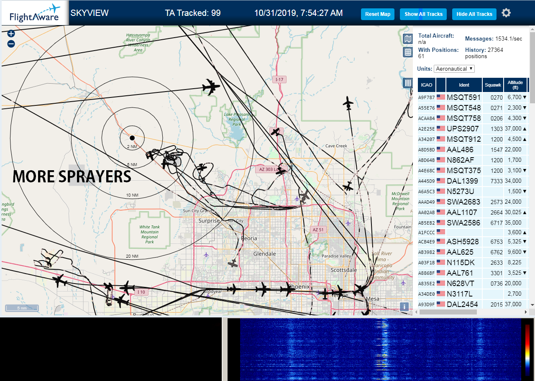Select flight SWA2683 in the list
Screen dimensions: 535x381
473,202
